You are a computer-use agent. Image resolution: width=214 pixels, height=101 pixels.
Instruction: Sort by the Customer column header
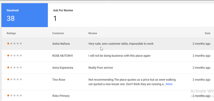click(x=58, y=33)
